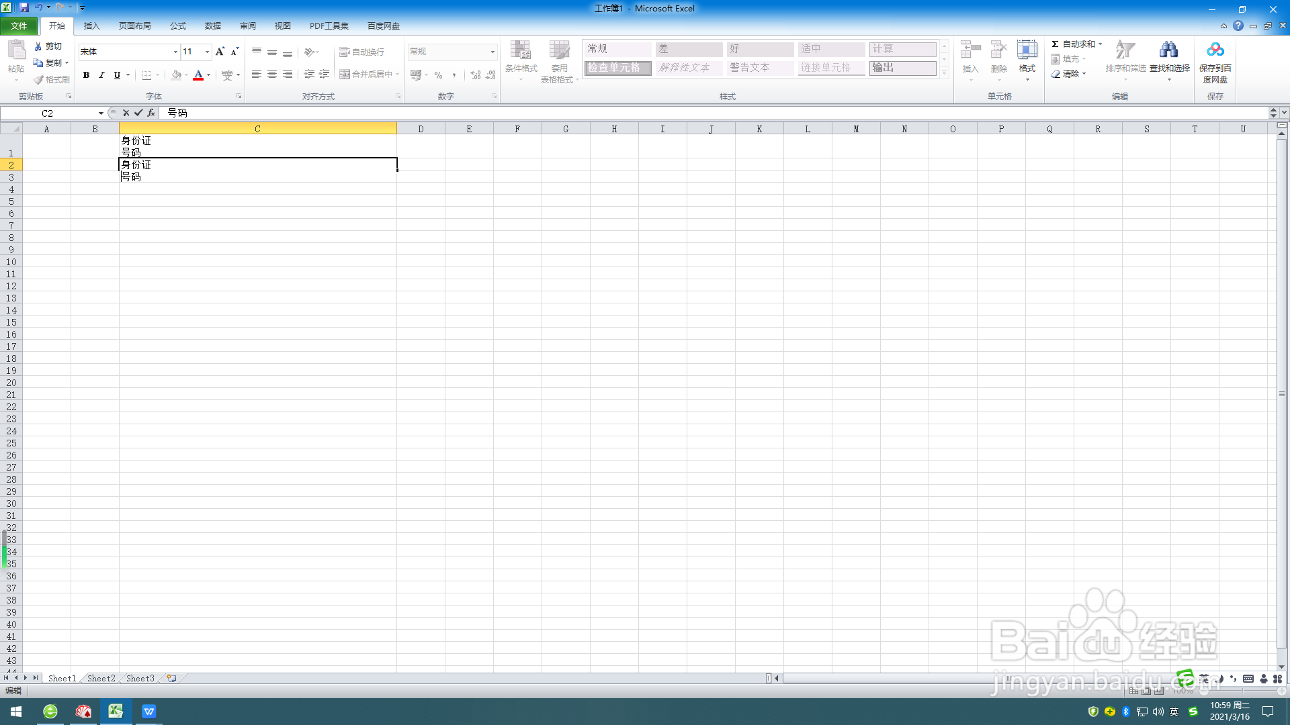Open the Name Box dropdown arrow
The image size is (1290, 725).
pos(101,113)
